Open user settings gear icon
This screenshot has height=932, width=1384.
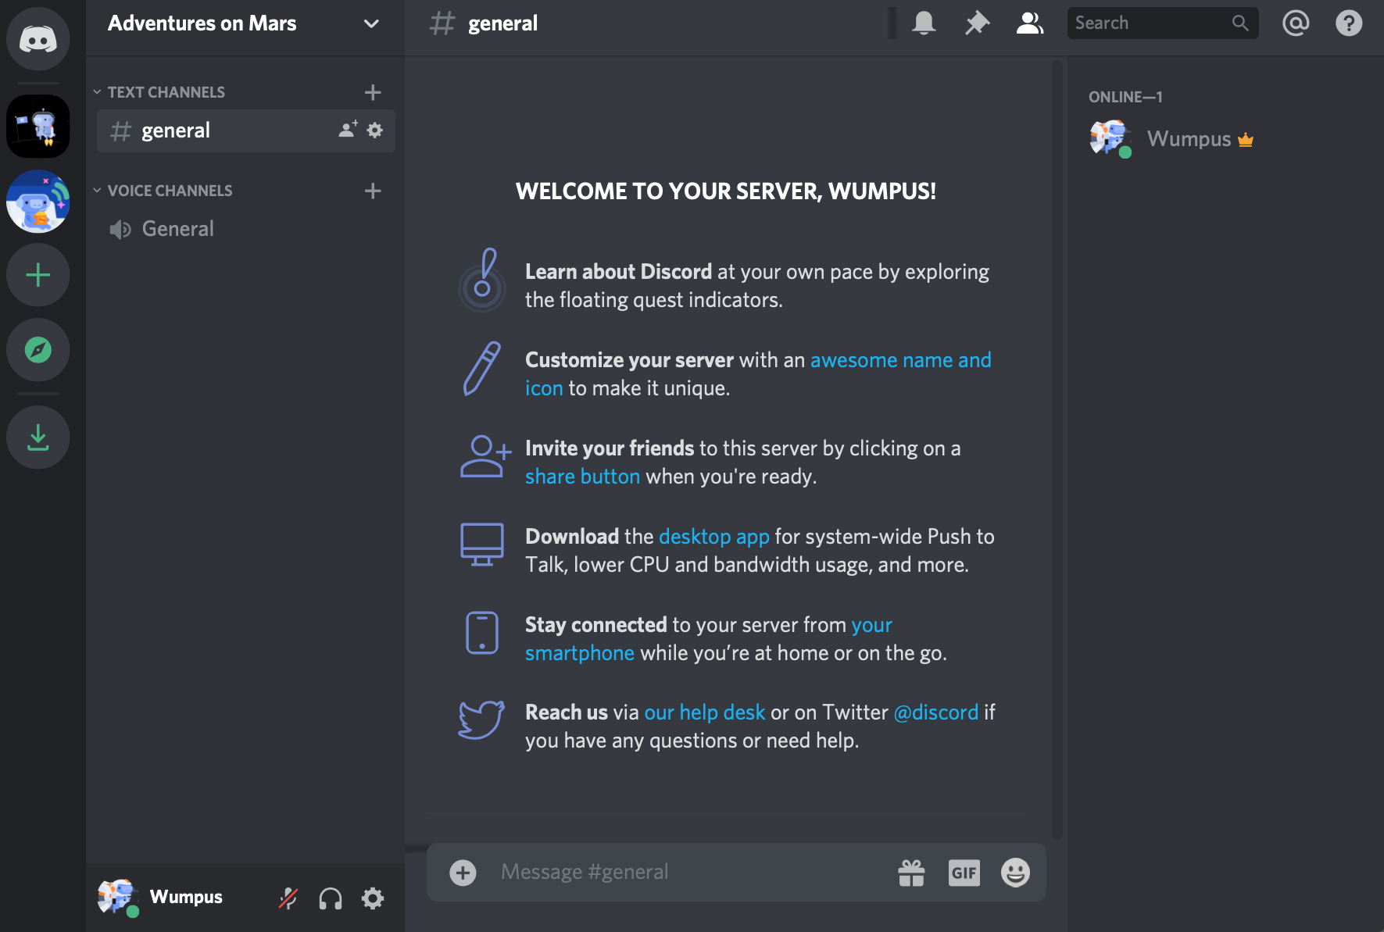pyautogui.click(x=373, y=898)
